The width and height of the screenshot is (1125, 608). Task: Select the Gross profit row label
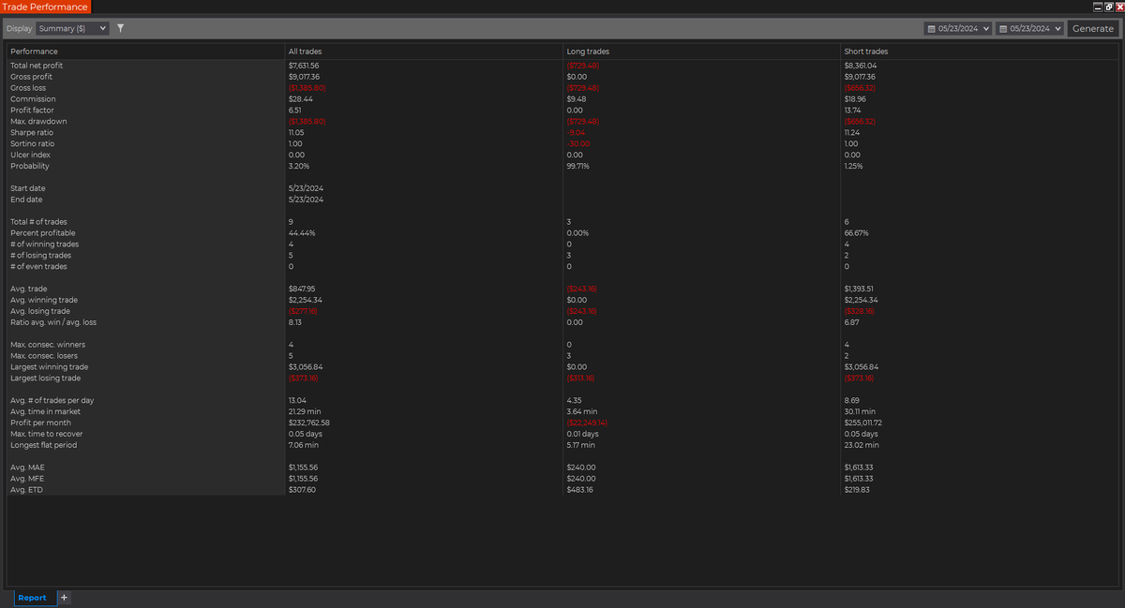31,77
